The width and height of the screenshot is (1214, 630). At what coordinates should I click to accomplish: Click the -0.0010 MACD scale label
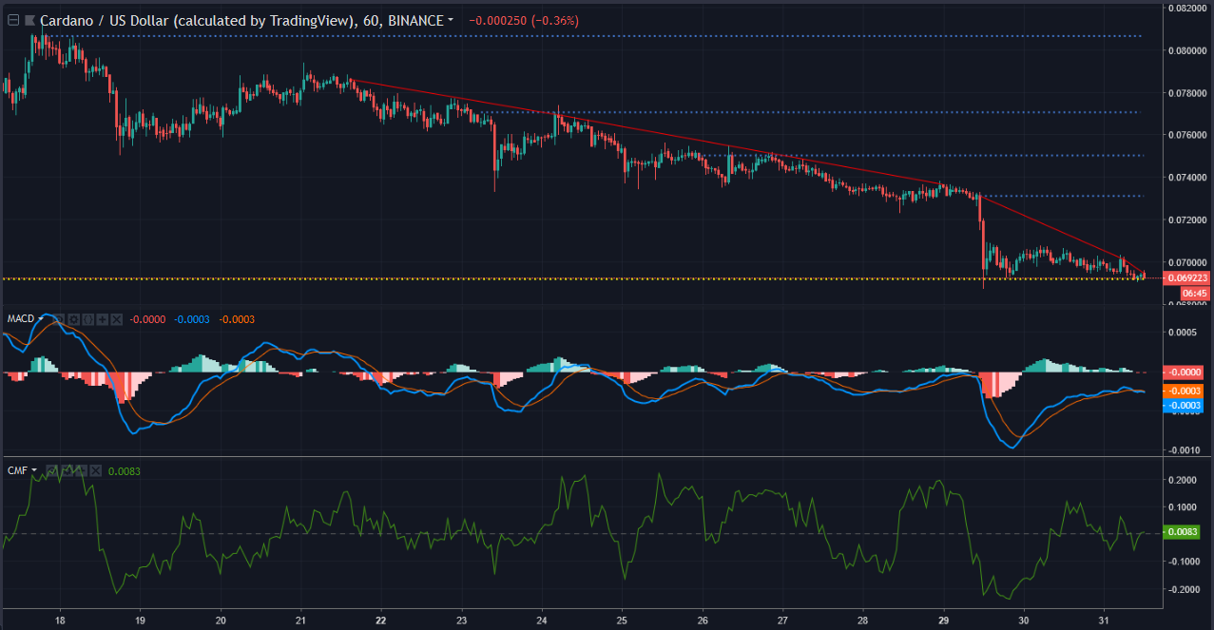pos(1184,450)
